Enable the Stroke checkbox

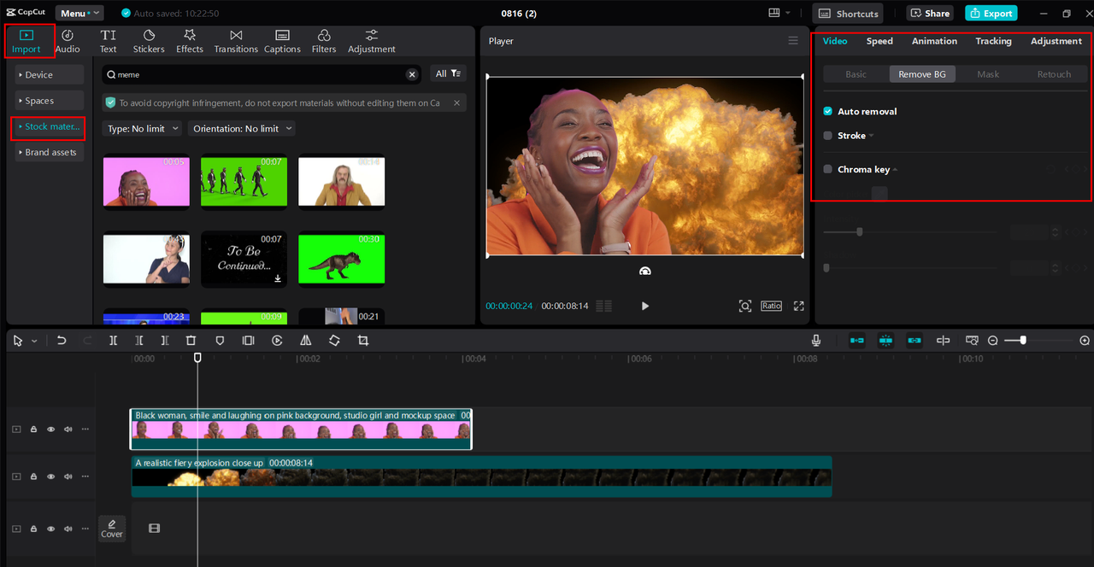[827, 135]
